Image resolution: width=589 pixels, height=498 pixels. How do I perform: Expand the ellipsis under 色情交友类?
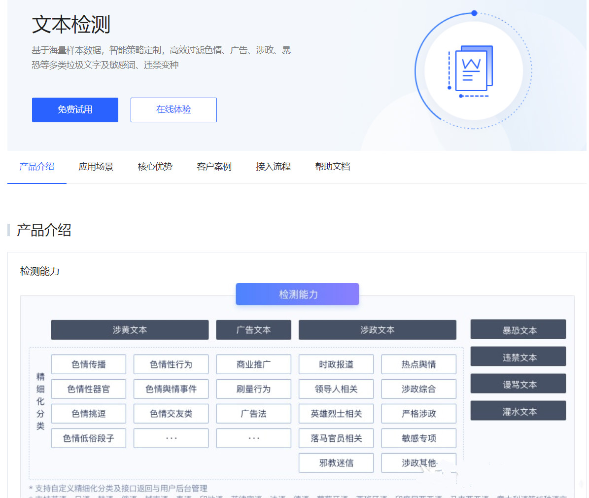pyautogui.click(x=171, y=438)
